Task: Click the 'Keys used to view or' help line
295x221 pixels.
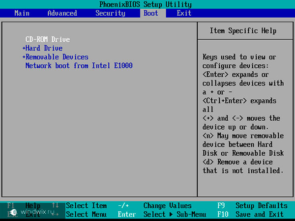Action: pyautogui.click(x=239, y=57)
